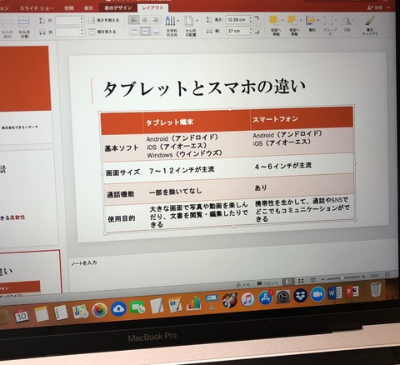Click the 基本ソフト row label

[x=122, y=148]
